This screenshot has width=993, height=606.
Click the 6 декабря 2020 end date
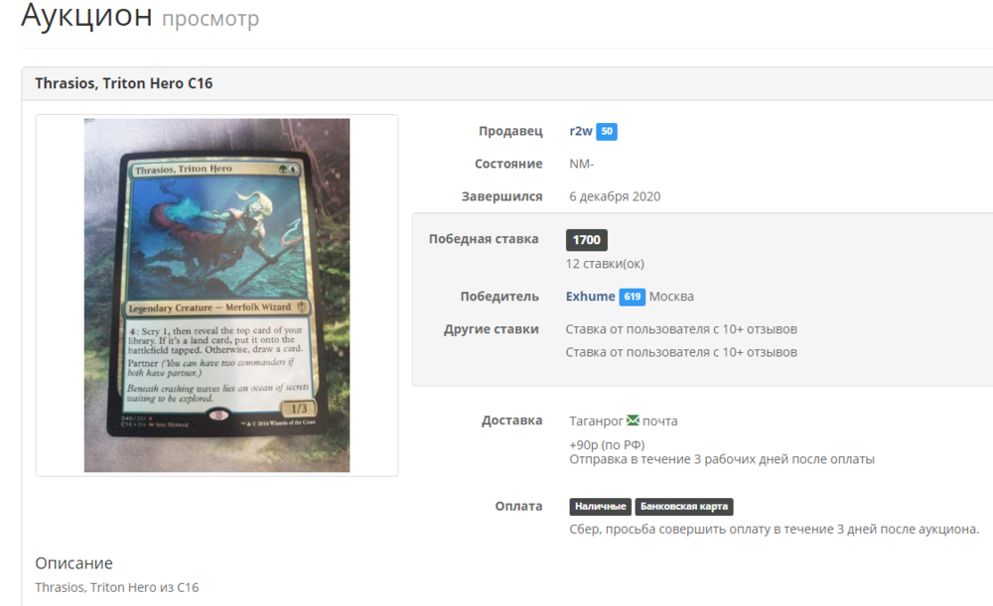[x=615, y=196]
